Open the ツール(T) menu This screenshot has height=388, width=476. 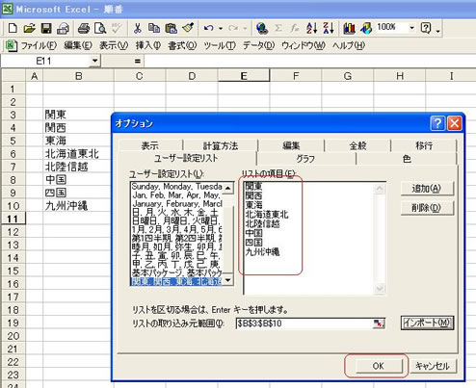220,45
